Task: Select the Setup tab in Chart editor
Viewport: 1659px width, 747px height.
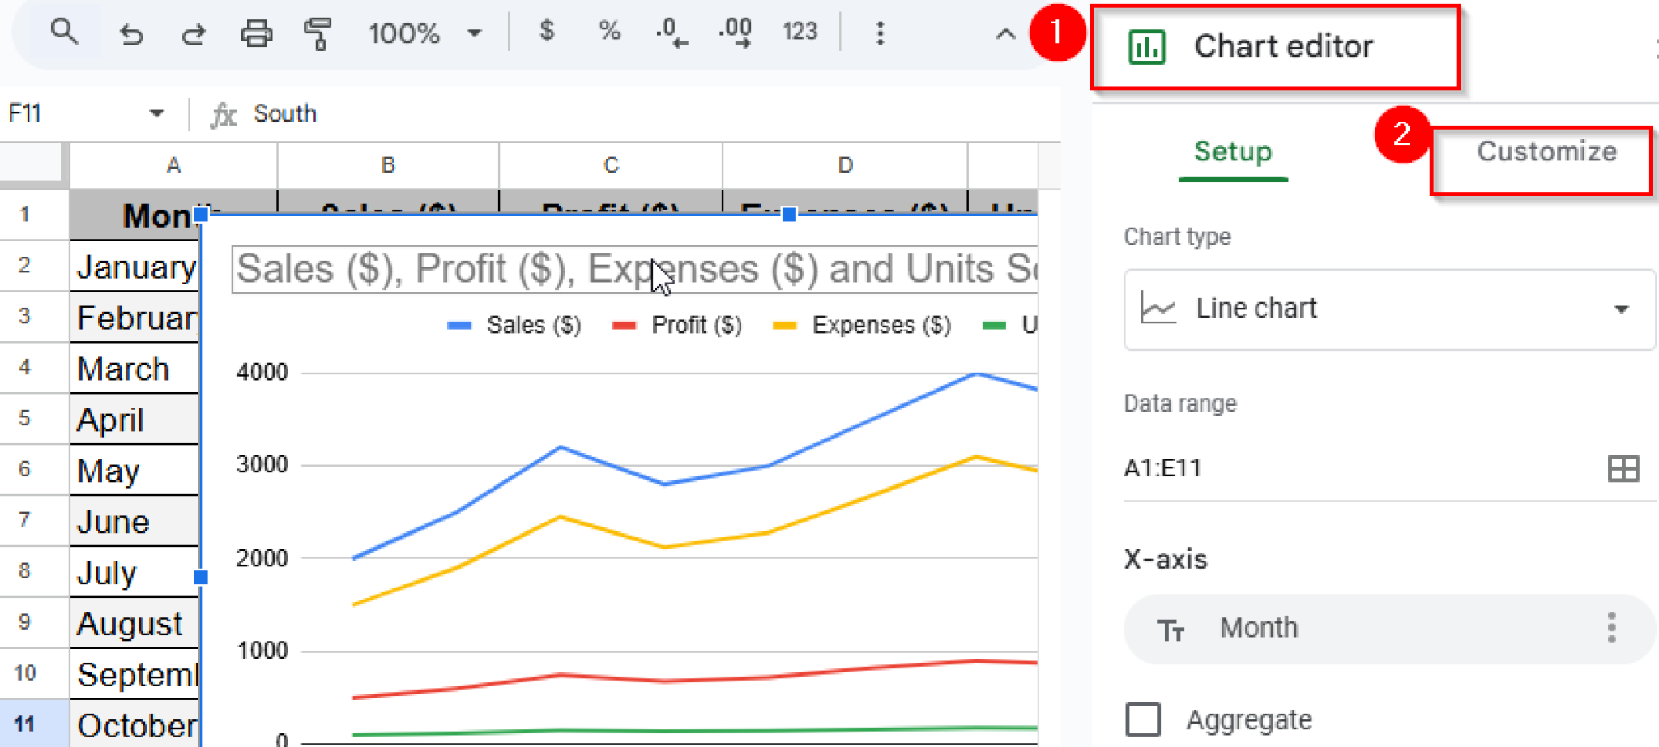Action: 1232,152
